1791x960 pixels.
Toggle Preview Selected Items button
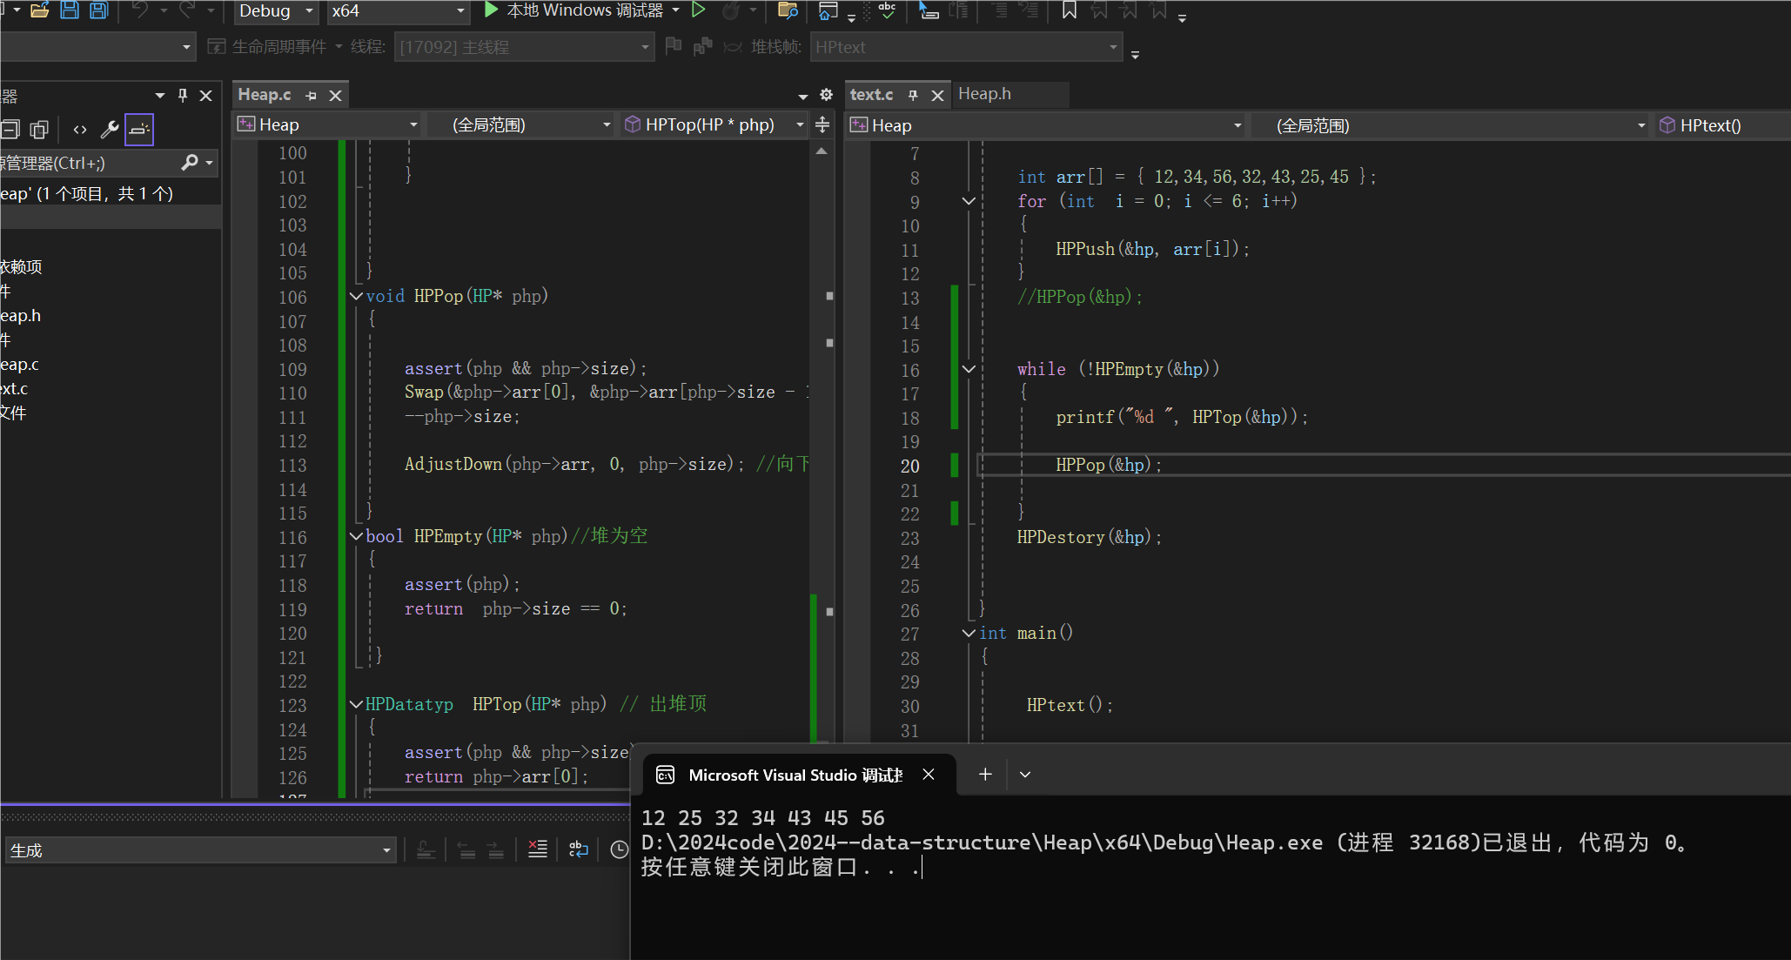(139, 130)
